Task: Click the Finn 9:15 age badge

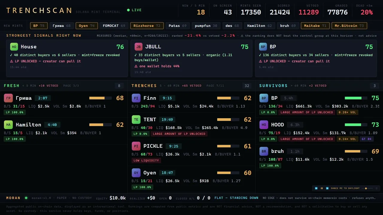Action: click(167, 98)
